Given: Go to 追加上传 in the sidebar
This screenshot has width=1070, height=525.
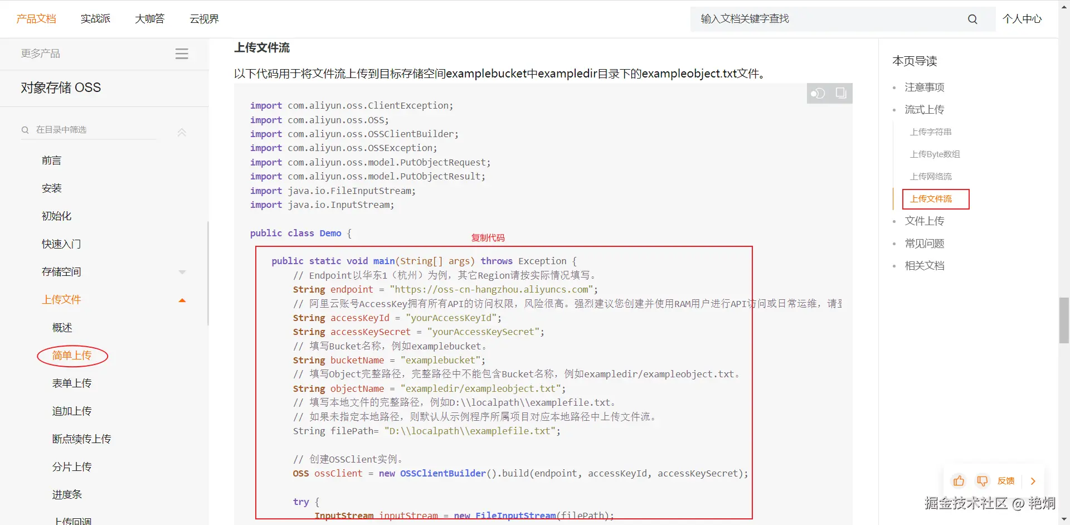Looking at the screenshot, I should tap(72, 411).
